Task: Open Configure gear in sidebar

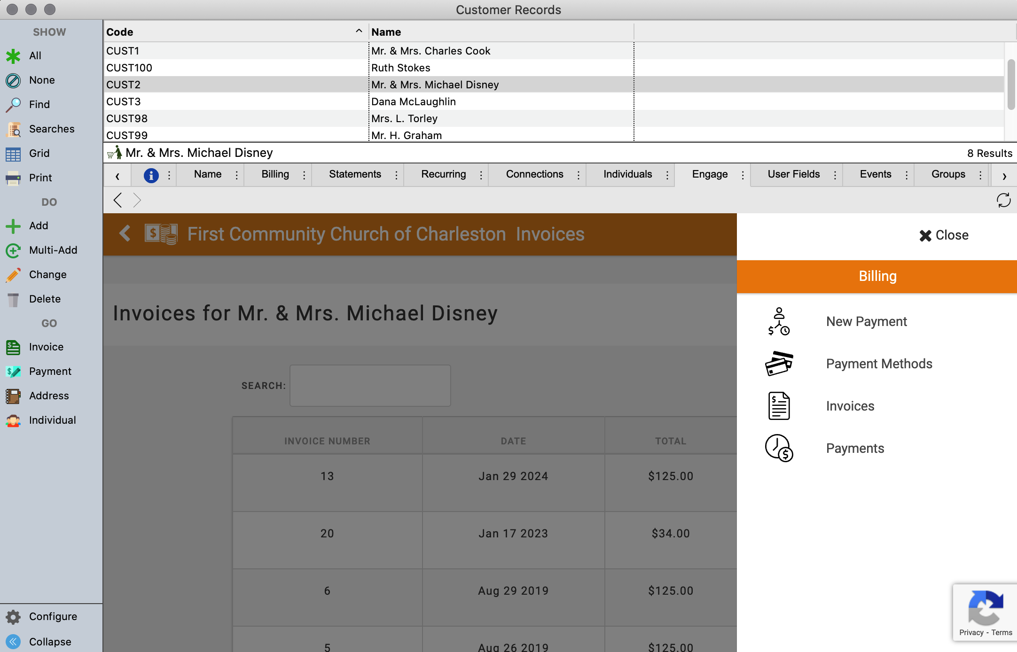Action: tap(13, 617)
